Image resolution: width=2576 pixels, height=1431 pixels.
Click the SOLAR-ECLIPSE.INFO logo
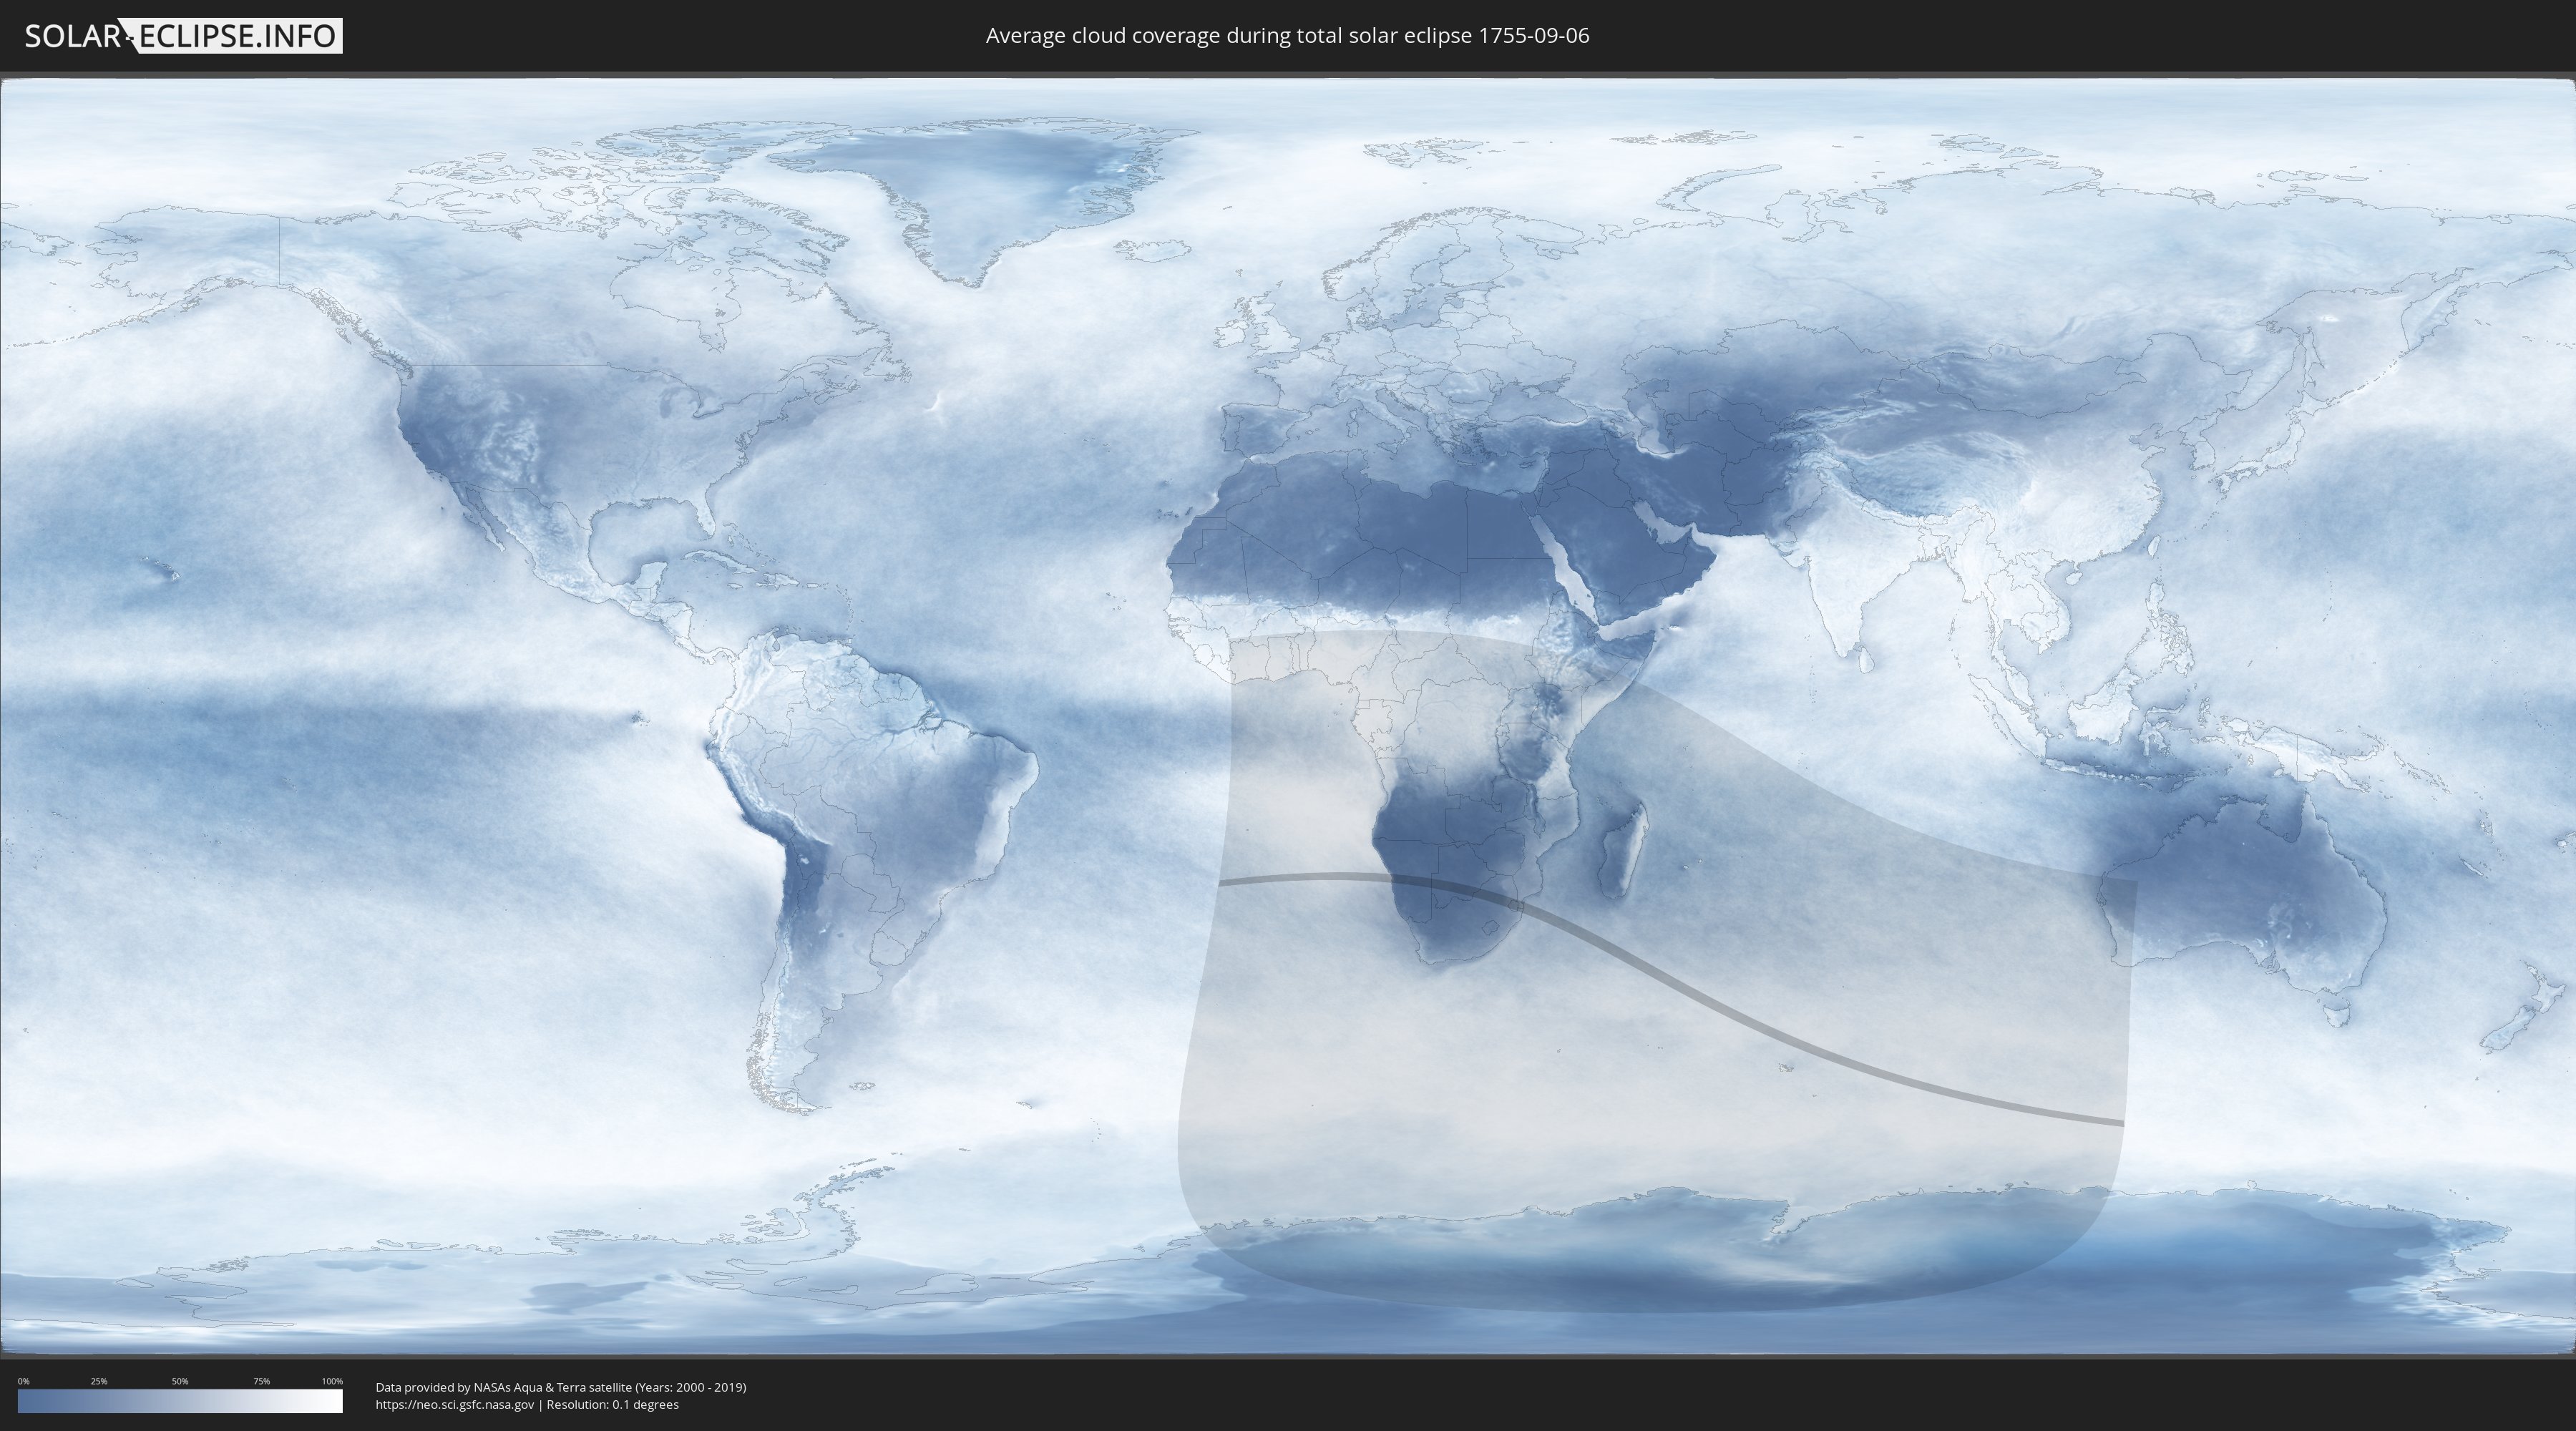183,36
